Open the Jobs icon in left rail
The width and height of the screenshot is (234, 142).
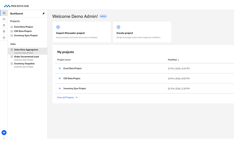(4, 25)
